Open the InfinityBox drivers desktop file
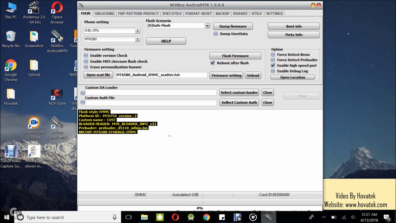The image size is (396, 223). pos(34,157)
